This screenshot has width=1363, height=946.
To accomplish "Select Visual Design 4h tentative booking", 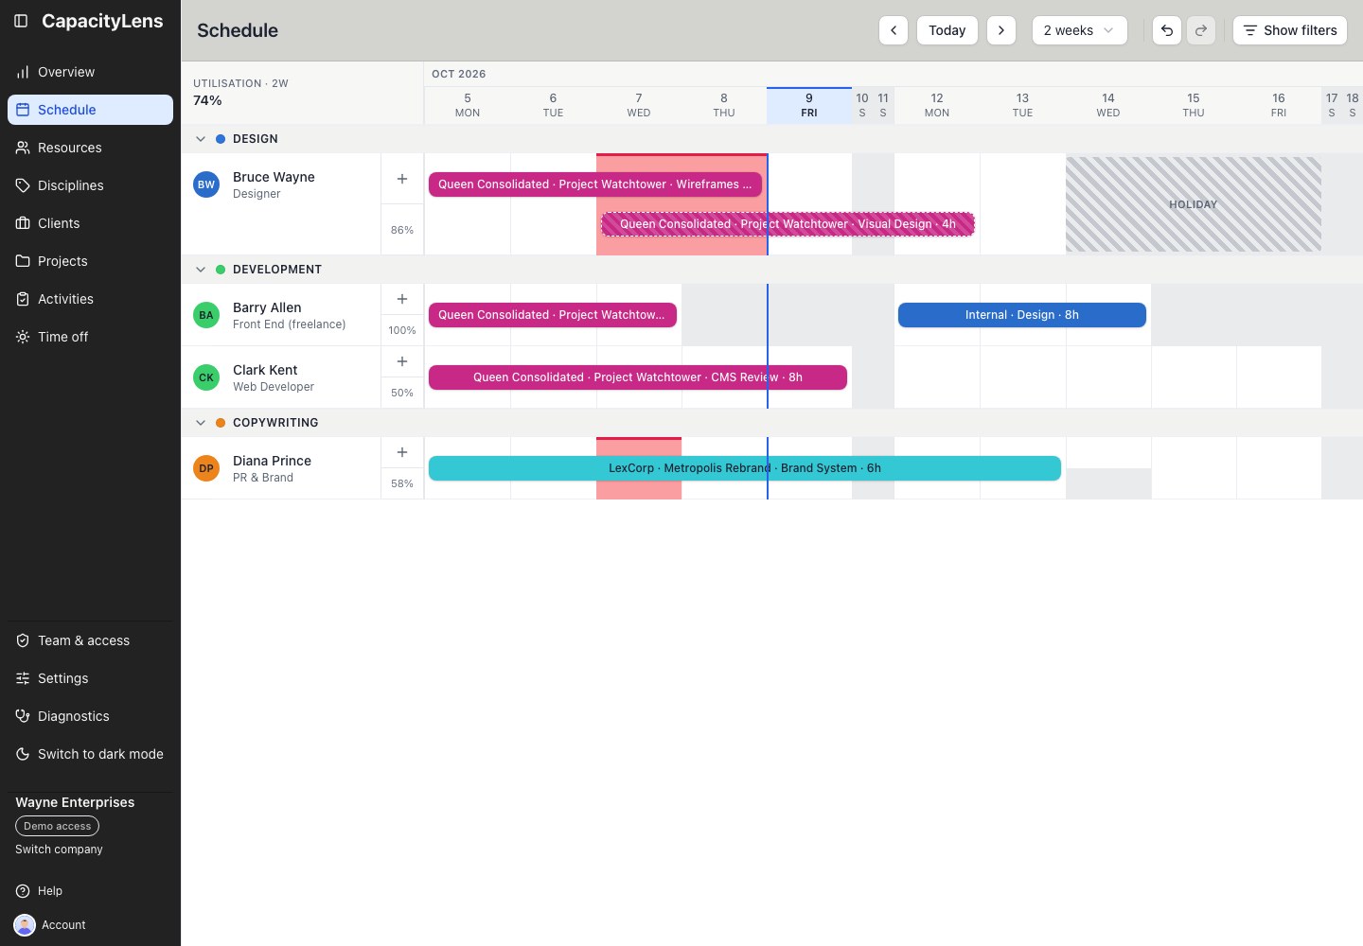I will point(788,224).
